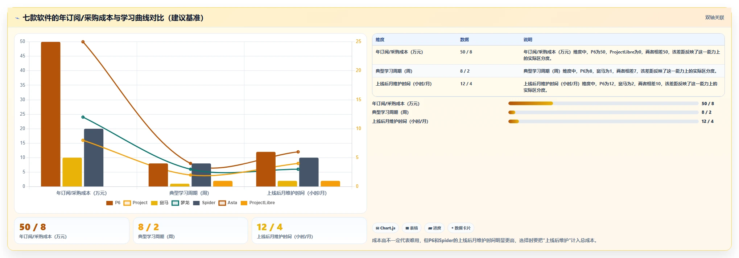
Task: Click the Asta line point at 25
Action: (83, 42)
